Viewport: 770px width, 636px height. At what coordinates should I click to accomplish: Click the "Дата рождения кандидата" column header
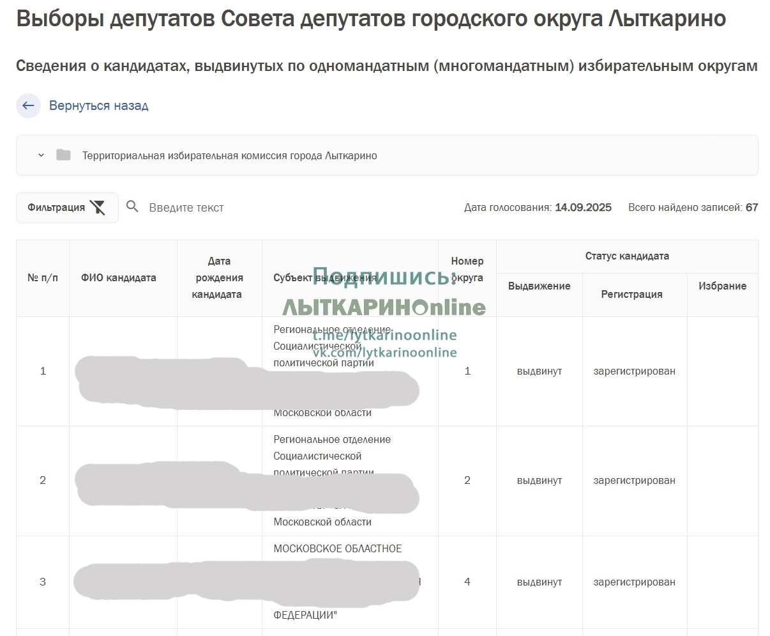(219, 278)
